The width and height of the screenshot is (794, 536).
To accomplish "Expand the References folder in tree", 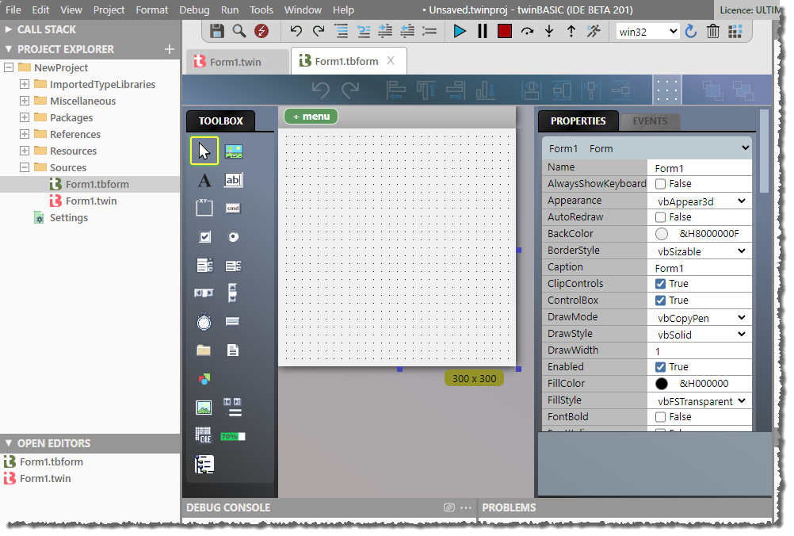I will tap(25, 135).
